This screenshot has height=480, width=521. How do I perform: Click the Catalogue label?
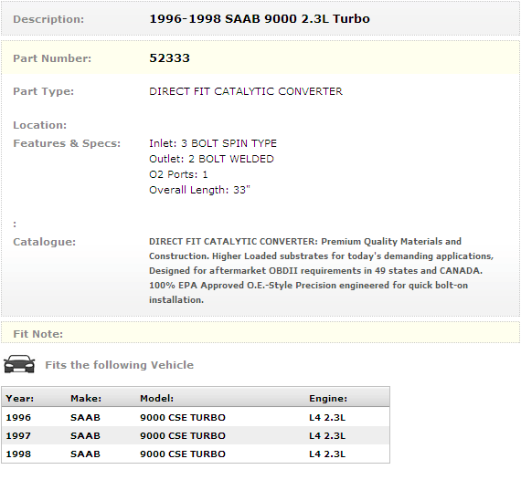point(45,242)
